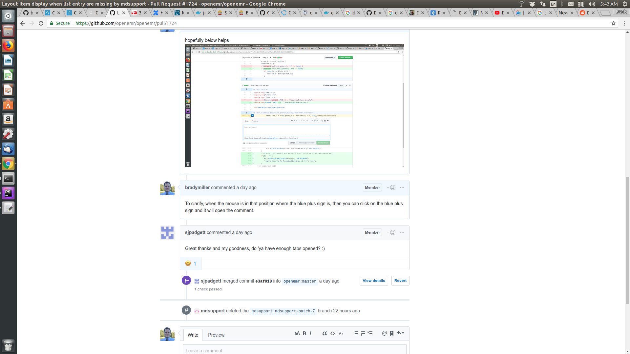
Task: View details of the merged commit
Action: pos(373,281)
